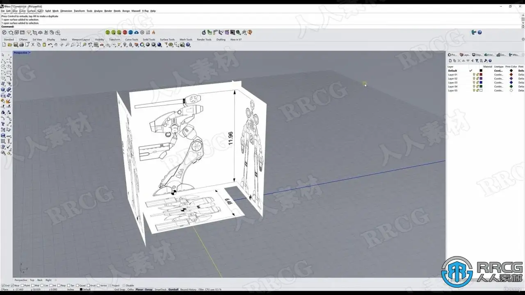The height and width of the screenshot is (295, 525).
Task: Toggle the Ortho status bar button
Action: (x=130, y=290)
